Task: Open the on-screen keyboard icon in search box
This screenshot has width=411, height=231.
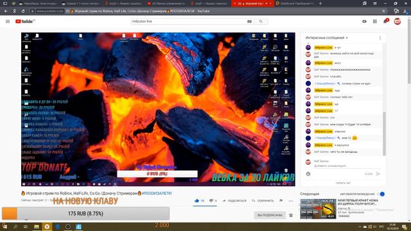Action: coord(249,21)
